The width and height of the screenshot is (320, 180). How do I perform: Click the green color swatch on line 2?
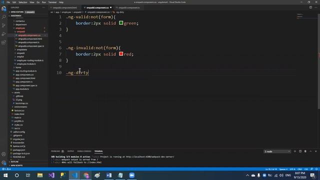pos(121,22)
